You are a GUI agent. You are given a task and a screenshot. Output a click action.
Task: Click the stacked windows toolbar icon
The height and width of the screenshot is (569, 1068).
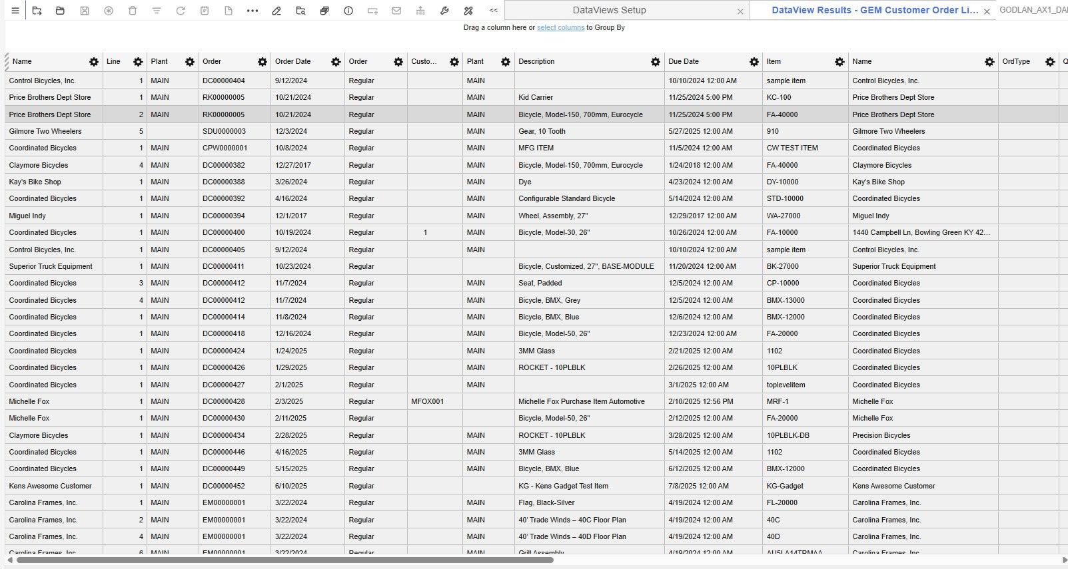324,11
